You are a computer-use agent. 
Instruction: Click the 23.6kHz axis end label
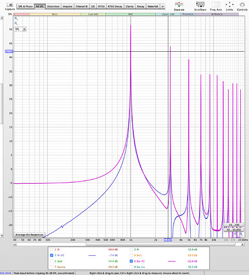coord(243,240)
